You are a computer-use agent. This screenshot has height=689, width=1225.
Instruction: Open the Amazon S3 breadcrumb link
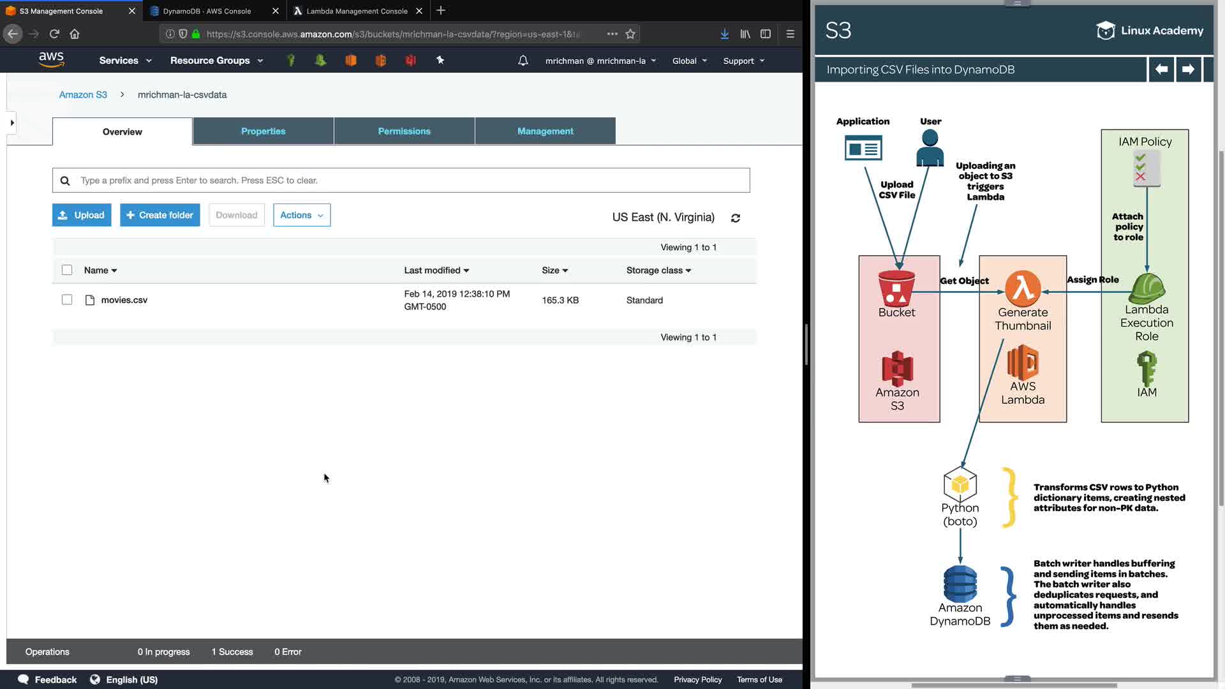(x=83, y=94)
